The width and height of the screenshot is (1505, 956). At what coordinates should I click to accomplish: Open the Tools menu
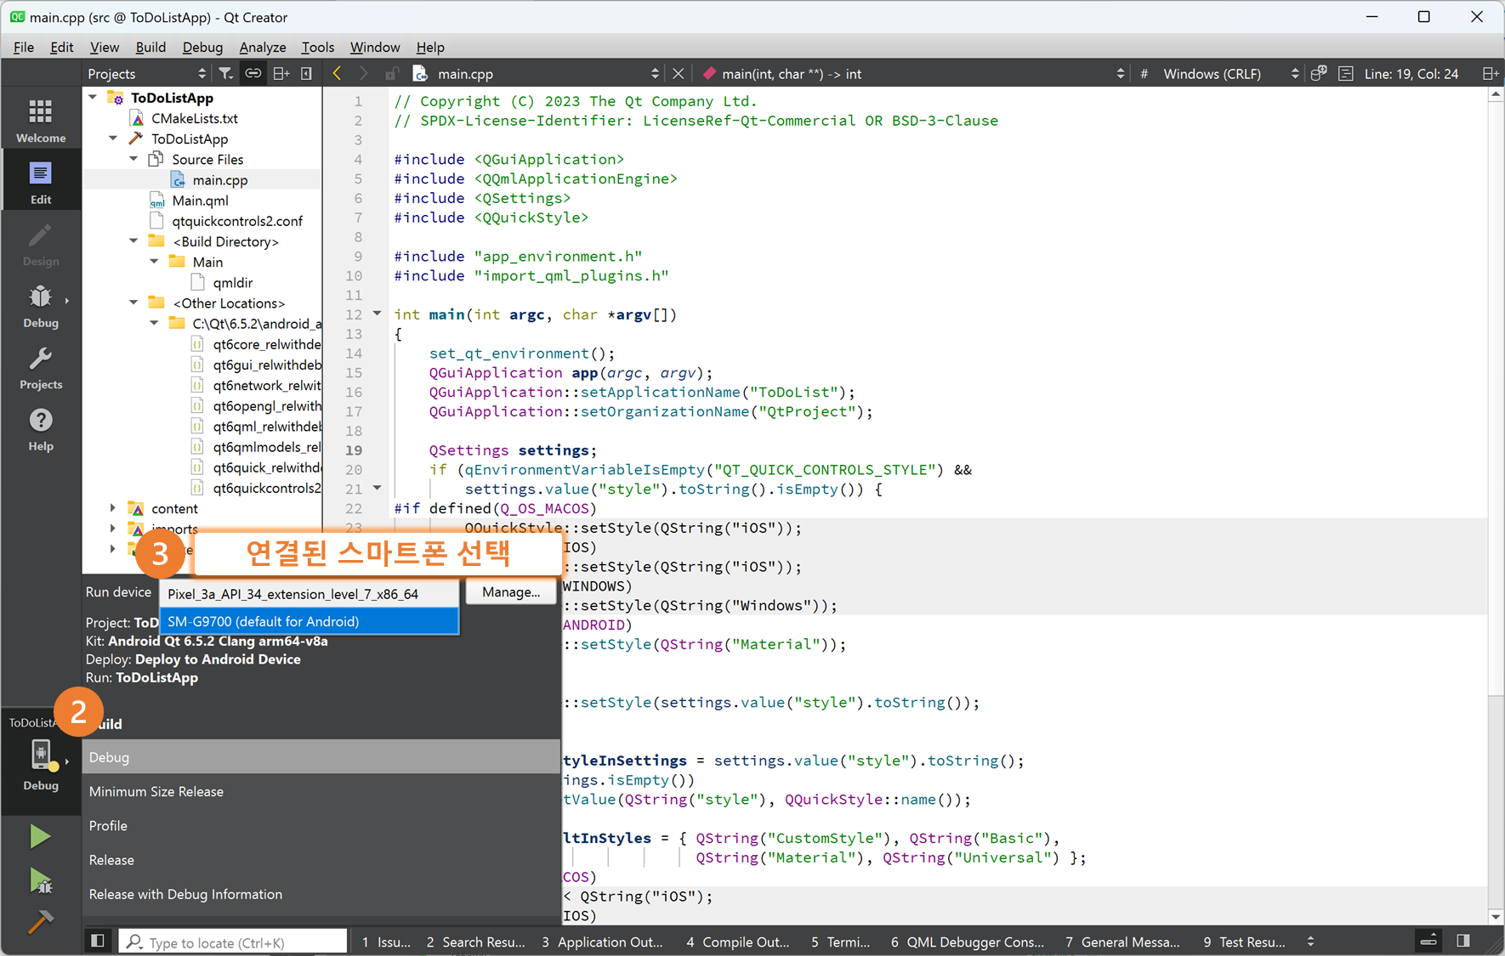pyautogui.click(x=318, y=47)
